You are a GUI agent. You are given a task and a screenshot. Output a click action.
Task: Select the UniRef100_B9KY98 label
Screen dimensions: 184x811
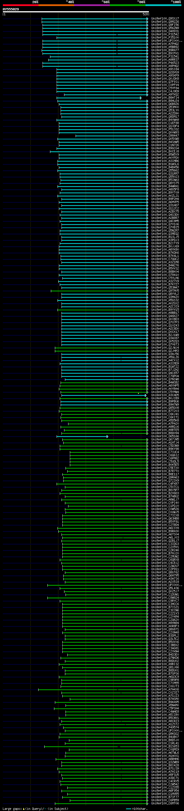click(165, 449)
